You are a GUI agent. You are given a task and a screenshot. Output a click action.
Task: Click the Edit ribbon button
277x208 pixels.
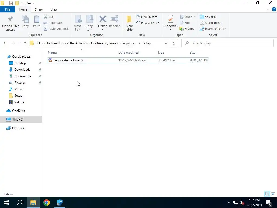coord(185,23)
